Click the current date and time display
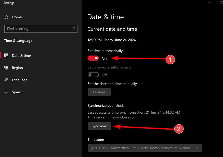 pyautogui.click(x=112, y=40)
